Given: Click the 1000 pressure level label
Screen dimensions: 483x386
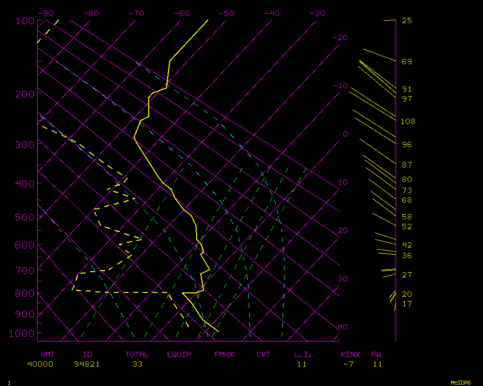Looking at the screenshot, I should point(23,333).
